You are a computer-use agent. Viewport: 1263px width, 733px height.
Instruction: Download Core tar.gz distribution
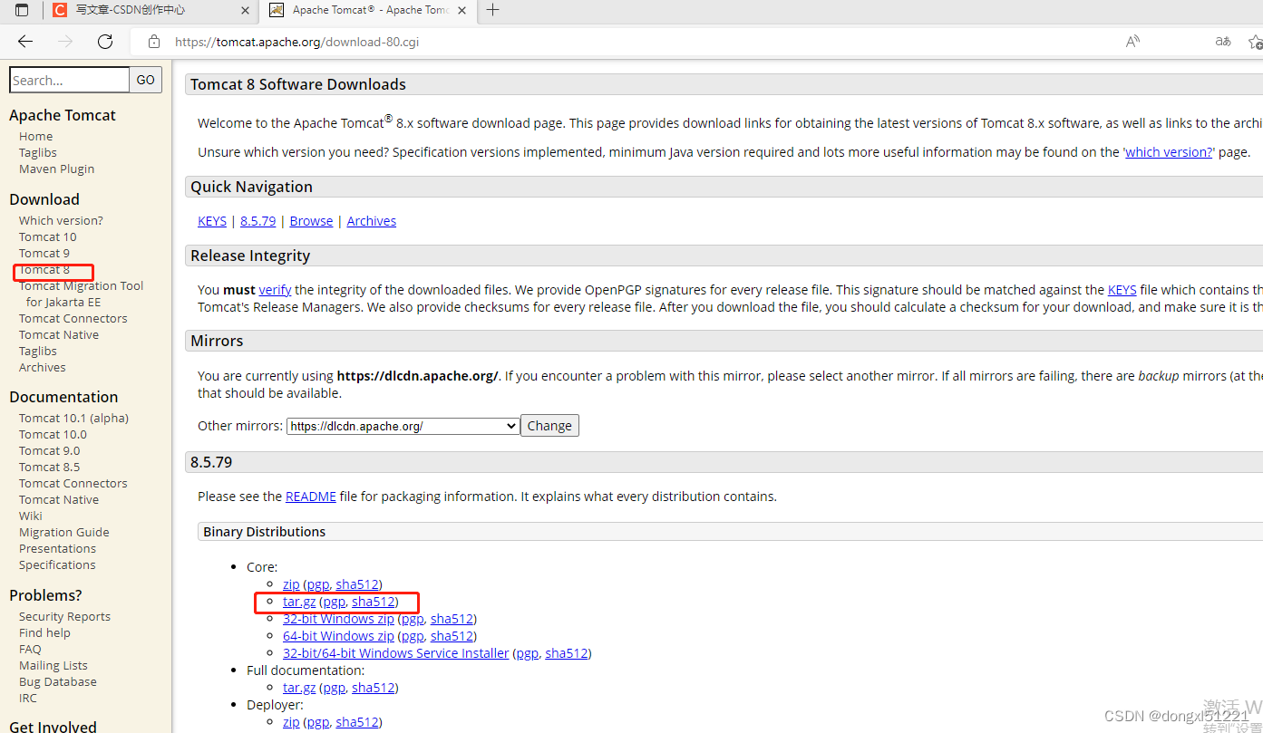299,602
